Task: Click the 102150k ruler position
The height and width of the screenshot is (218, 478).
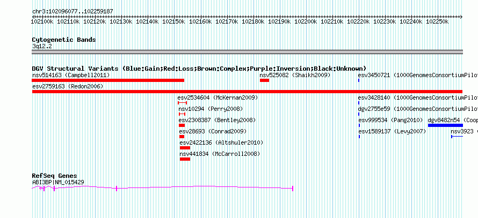Action: (174, 21)
